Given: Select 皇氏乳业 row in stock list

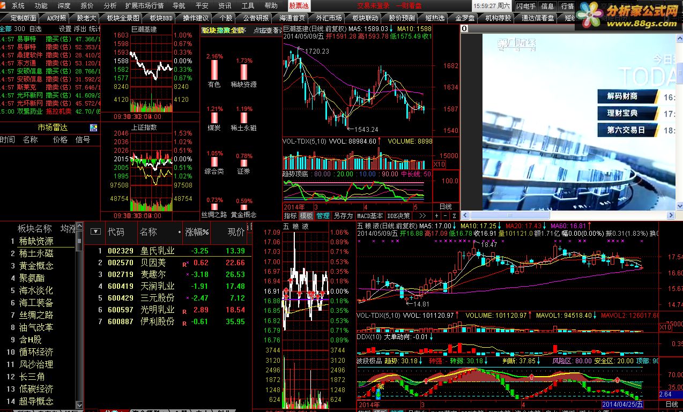Looking at the screenshot, I should pos(168,251).
